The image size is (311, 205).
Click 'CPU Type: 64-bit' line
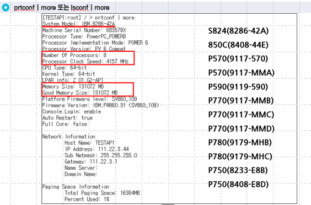(x=65, y=68)
